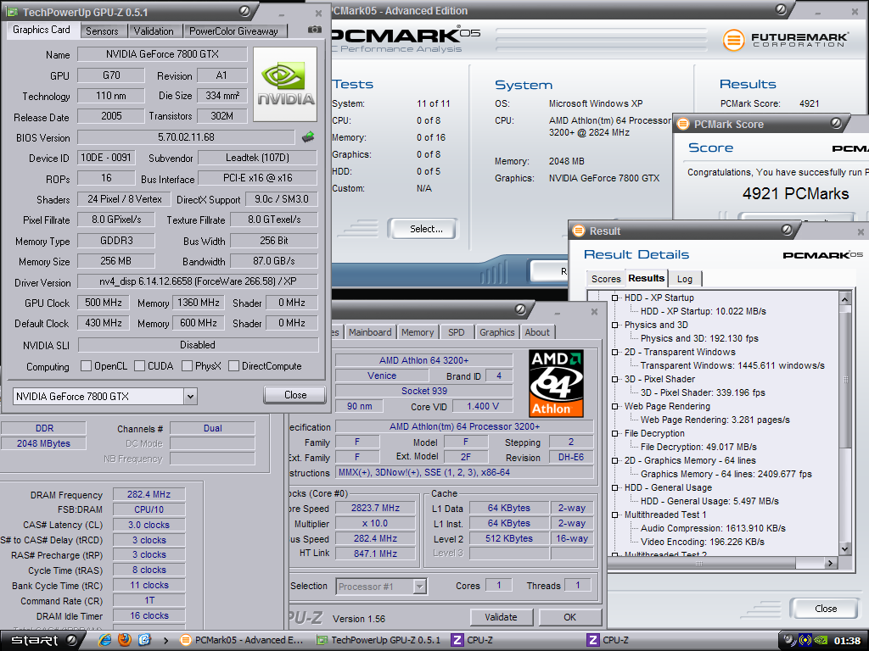Image resolution: width=869 pixels, height=651 pixels.
Task: Collapse the 3D - Pixel Shader node
Action: [x=614, y=379]
